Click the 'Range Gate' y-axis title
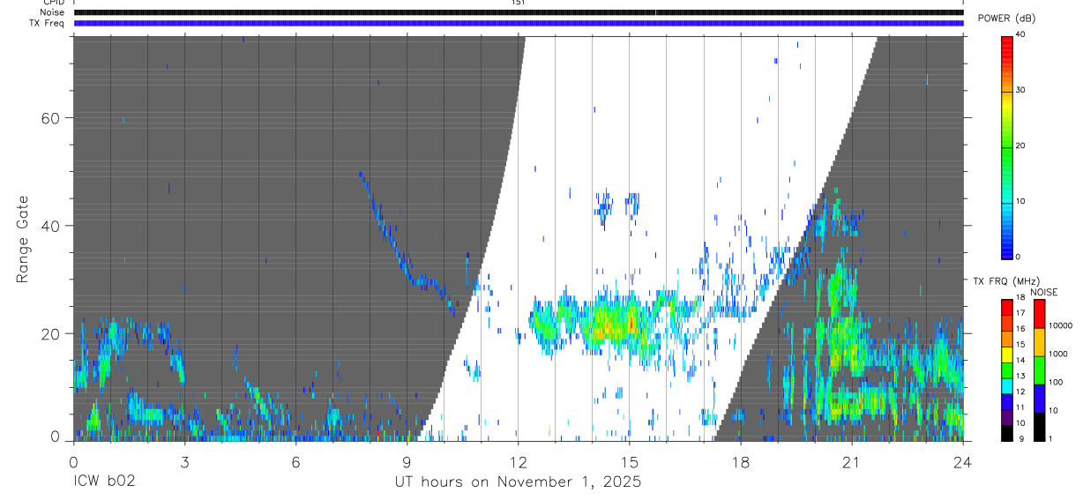The width and height of the screenshot is (1083, 500). 23,239
